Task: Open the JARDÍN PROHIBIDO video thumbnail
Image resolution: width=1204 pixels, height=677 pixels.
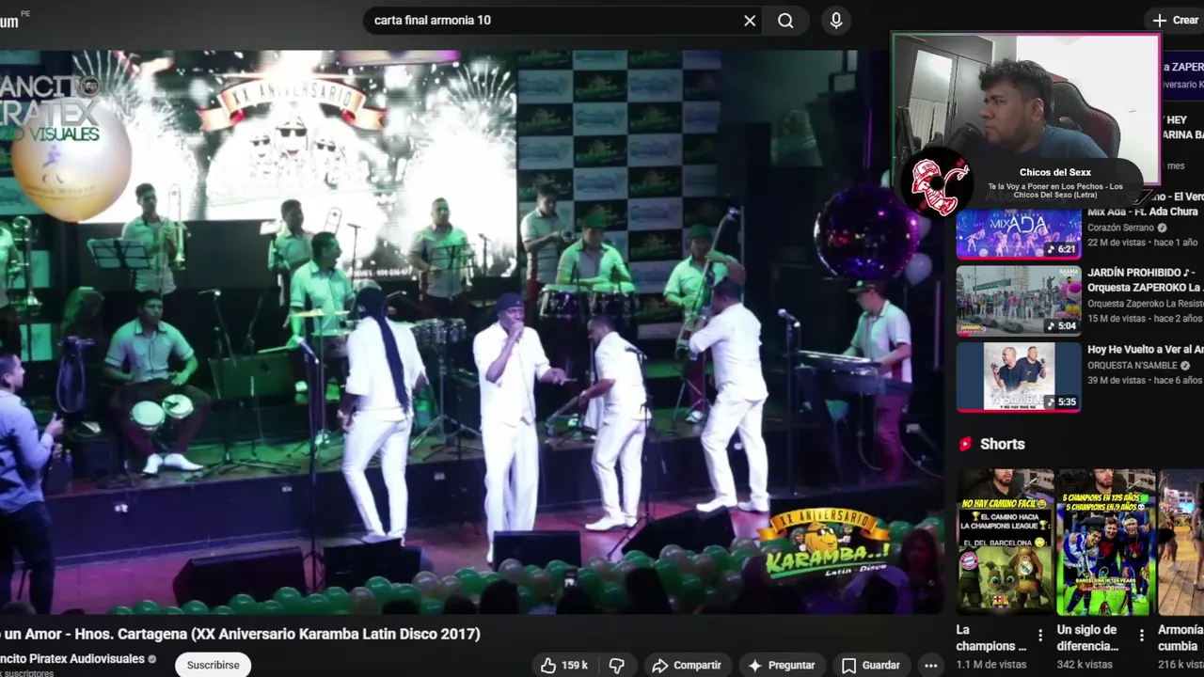Action: click(1019, 301)
